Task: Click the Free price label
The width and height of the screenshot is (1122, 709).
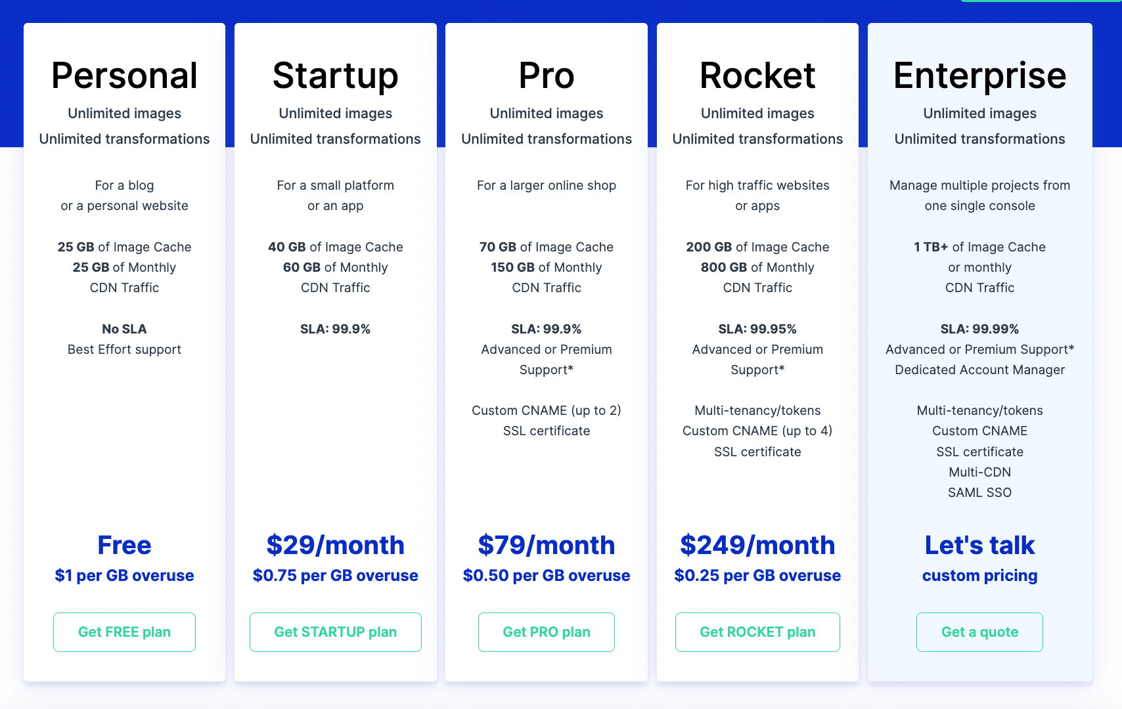Action: (x=124, y=545)
